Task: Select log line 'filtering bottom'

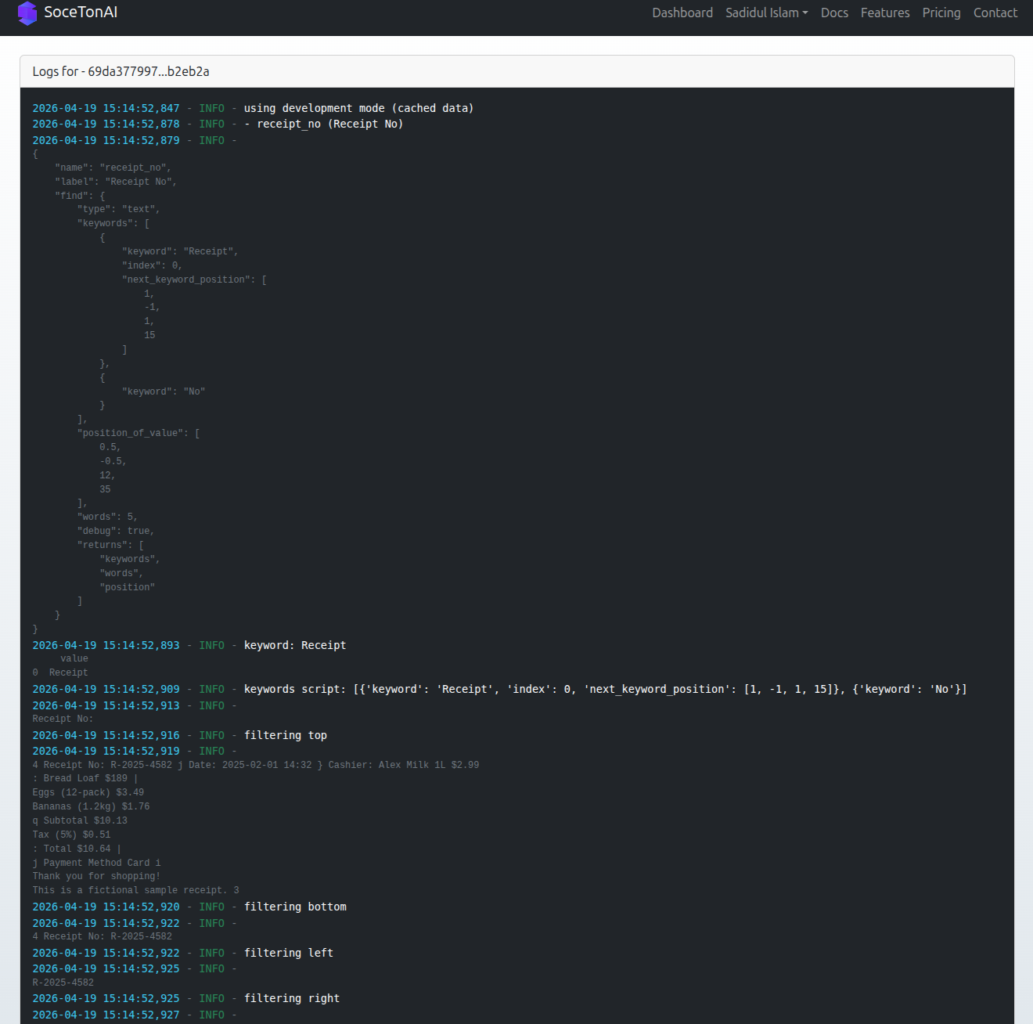Action: click(295, 907)
